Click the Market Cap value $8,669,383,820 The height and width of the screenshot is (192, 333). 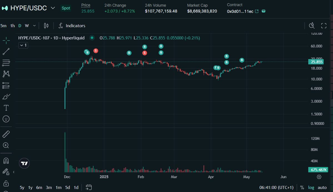point(202,11)
